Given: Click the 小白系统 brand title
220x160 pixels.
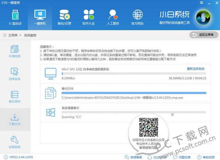Looking at the screenshot, I should pyautogui.click(x=174, y=15).
